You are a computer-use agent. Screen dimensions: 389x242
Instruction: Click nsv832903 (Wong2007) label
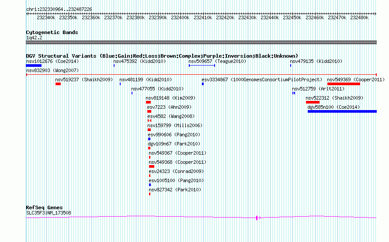[x=52, y=70]
